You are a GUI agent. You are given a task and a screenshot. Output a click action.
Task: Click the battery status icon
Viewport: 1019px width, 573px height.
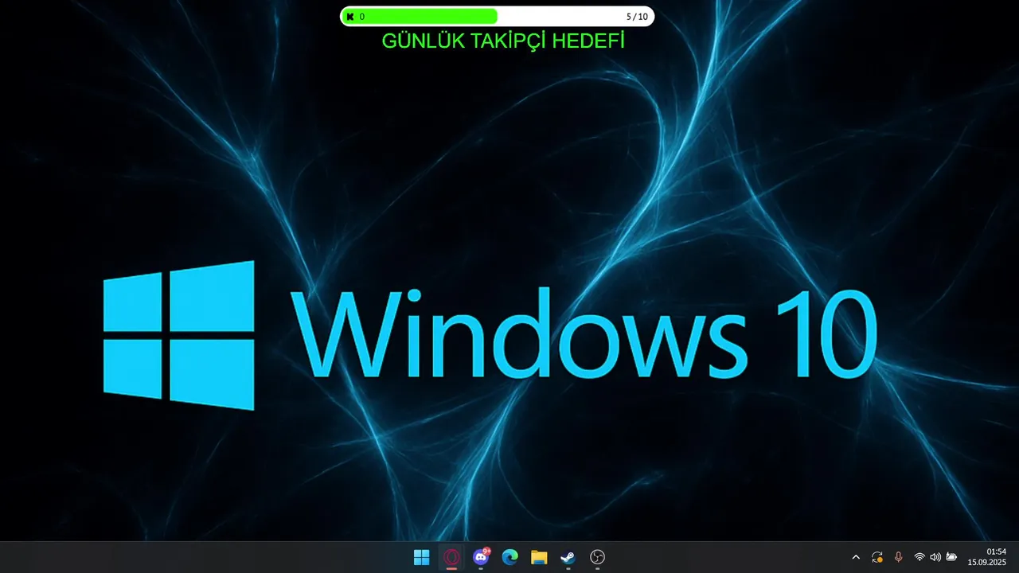[951, 557]
